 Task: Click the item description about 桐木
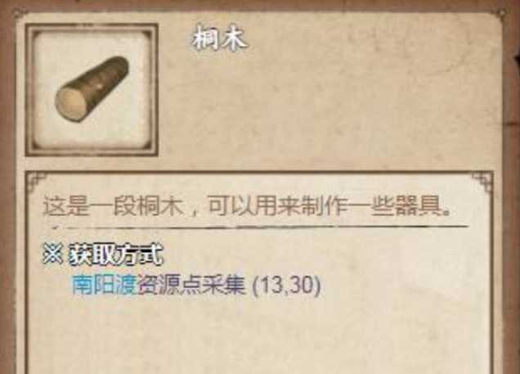248,206
